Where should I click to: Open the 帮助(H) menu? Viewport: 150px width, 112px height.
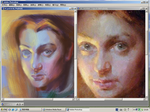(x=63, y=5)
